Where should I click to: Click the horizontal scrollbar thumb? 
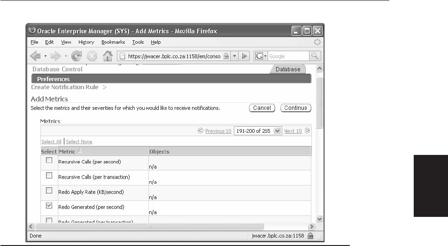tap(149, 227)
